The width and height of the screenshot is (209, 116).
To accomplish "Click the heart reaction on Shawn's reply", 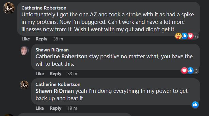I will (184, 70).
